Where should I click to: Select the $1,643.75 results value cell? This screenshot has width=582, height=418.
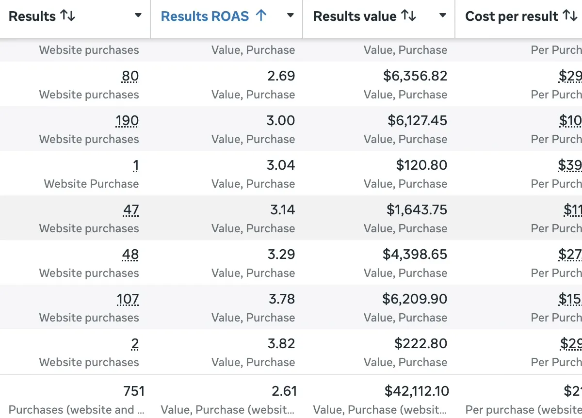(x=417, y=210)
